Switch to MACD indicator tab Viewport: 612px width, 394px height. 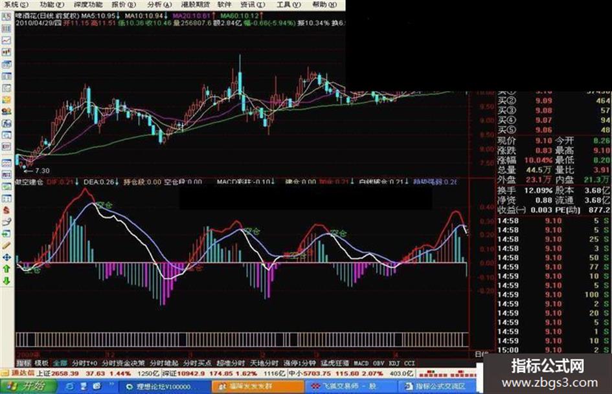pos(361,363)
